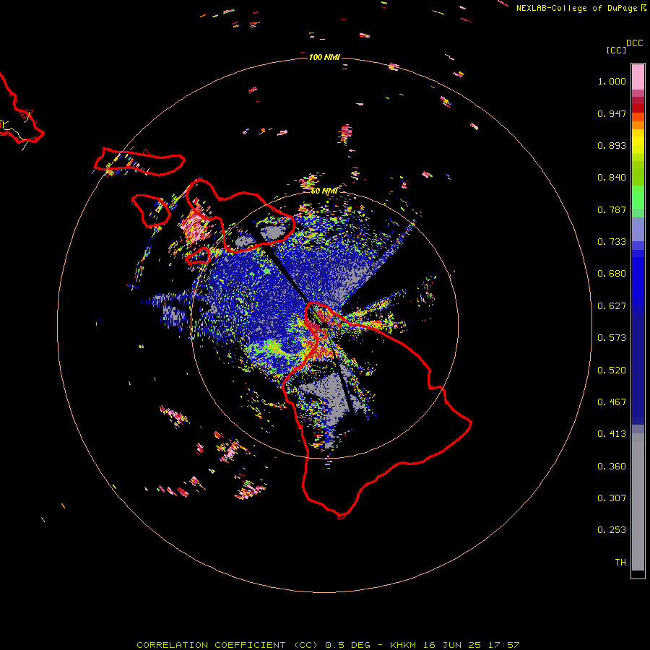This screenshot has height=650, width=650.
Task: Click the pink segment atop the colorbar
Action: (x=638, y=77)
